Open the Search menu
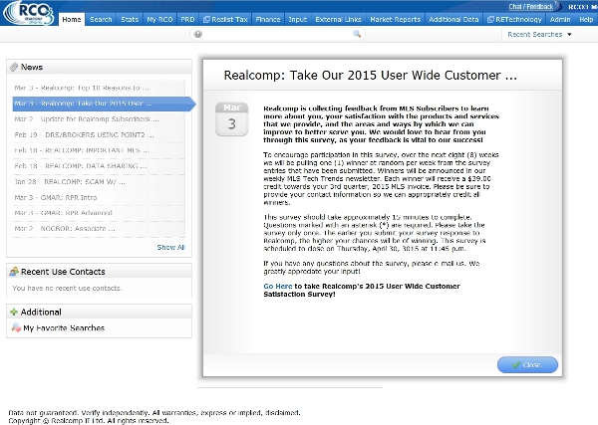Viewport: 598px width, 425px height. 101,20
